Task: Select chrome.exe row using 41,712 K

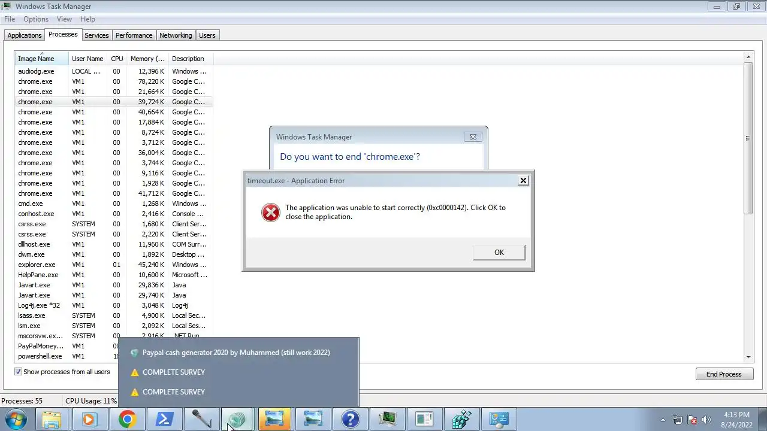Action: click(x=114, y=193)
